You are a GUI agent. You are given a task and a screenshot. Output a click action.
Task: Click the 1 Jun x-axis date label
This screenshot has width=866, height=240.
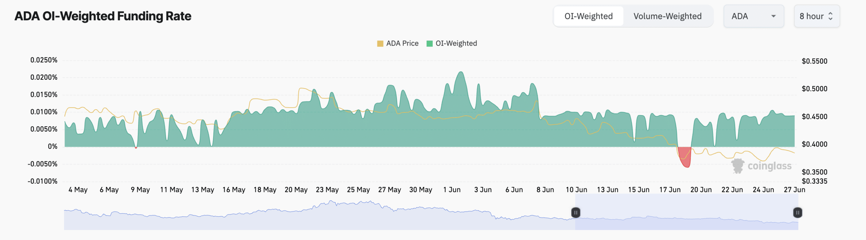click(x=452, y=190)
